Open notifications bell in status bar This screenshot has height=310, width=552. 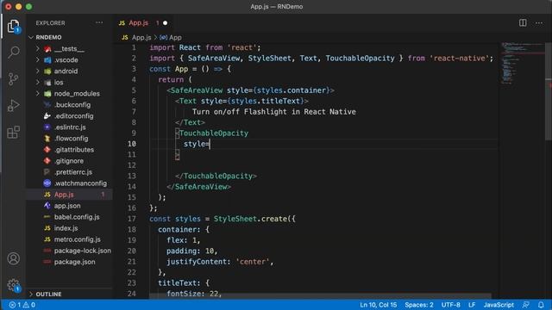tap(541, 305)
